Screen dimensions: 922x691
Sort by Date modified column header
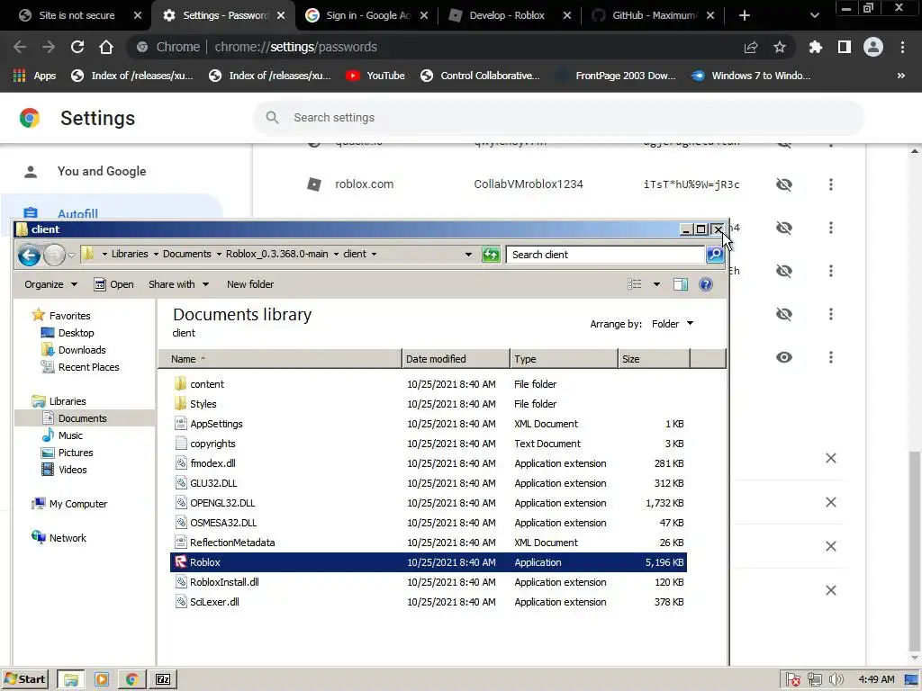[x=456, y=359]
